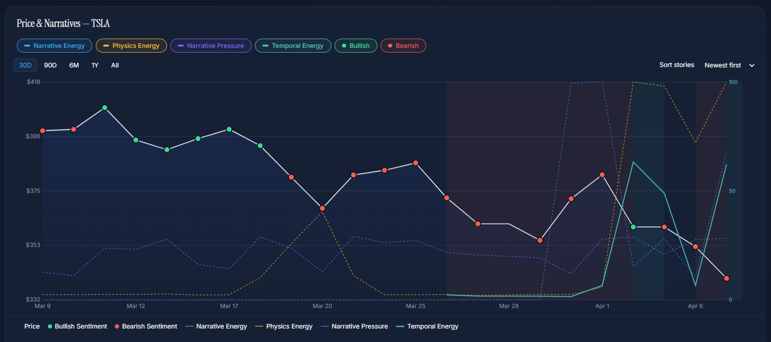
Task: Toggle the Narrative Energy series pill
Action: tap(54, 46)
